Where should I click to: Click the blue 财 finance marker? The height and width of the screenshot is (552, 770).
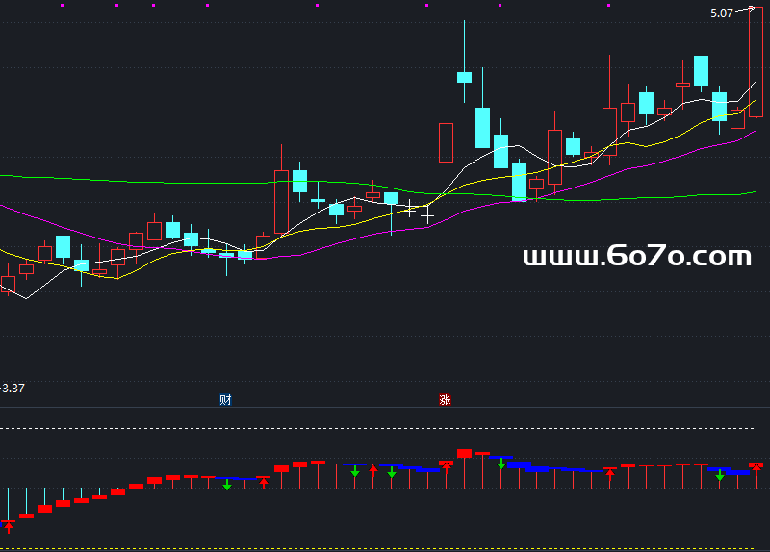(x=225, y=400)
